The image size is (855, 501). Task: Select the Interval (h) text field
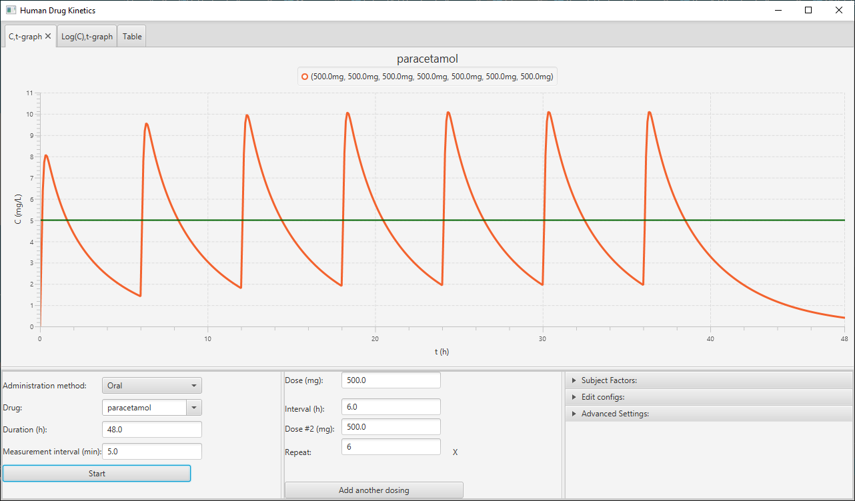coord(391,407)
